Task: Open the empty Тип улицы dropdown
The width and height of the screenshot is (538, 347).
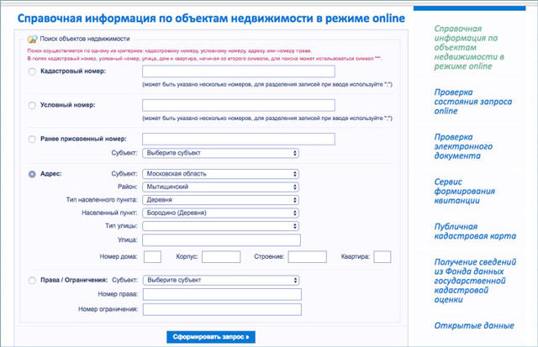Action: pyautogui.click(x=220, y=226)
